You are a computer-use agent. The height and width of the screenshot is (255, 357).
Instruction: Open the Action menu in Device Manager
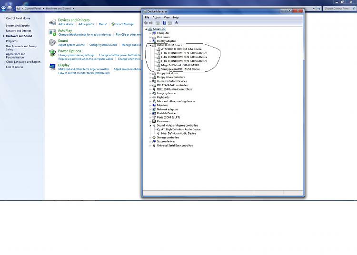157,17
